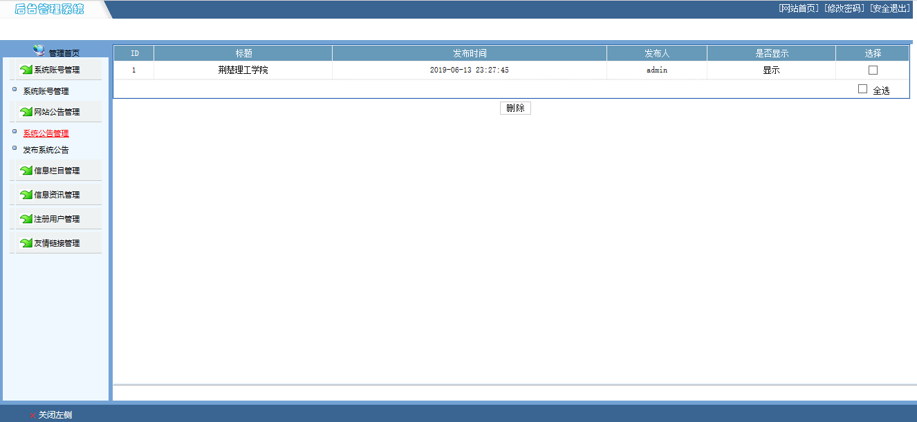Expand the 注册用户管理 menu section

coord(57,219)
